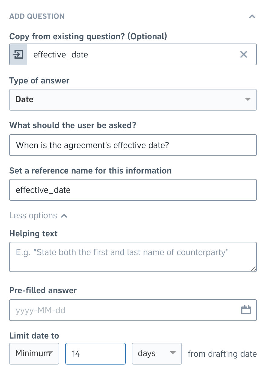Focus the copy from existing question field
The height and width of the screenshot is (373, 269).
[x=133, y=54]
